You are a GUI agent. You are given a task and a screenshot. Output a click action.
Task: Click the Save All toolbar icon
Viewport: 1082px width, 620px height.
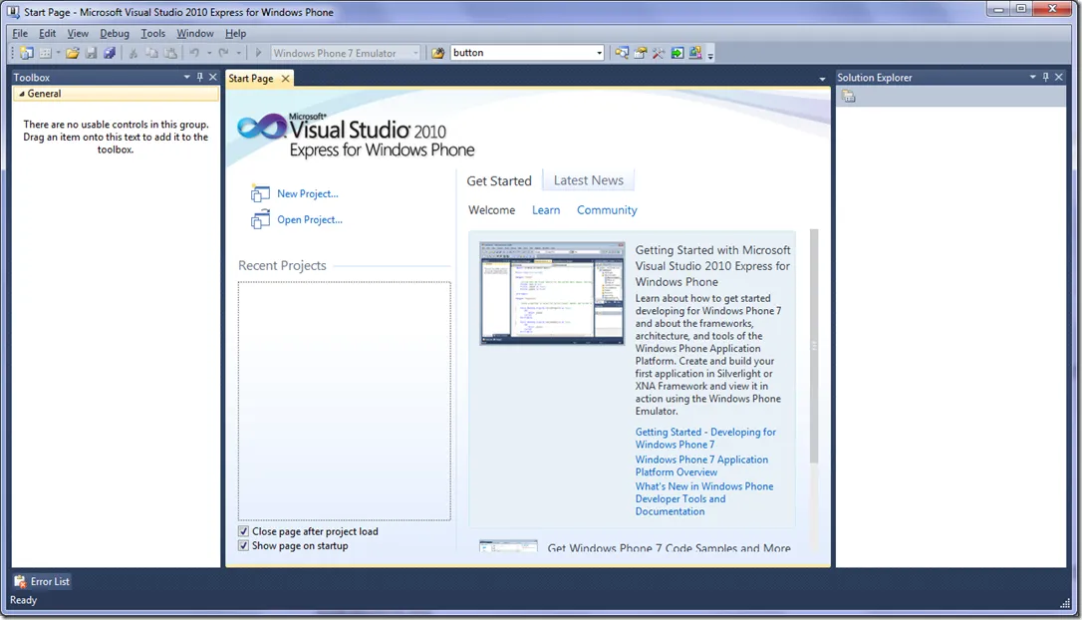click(110, 53)
